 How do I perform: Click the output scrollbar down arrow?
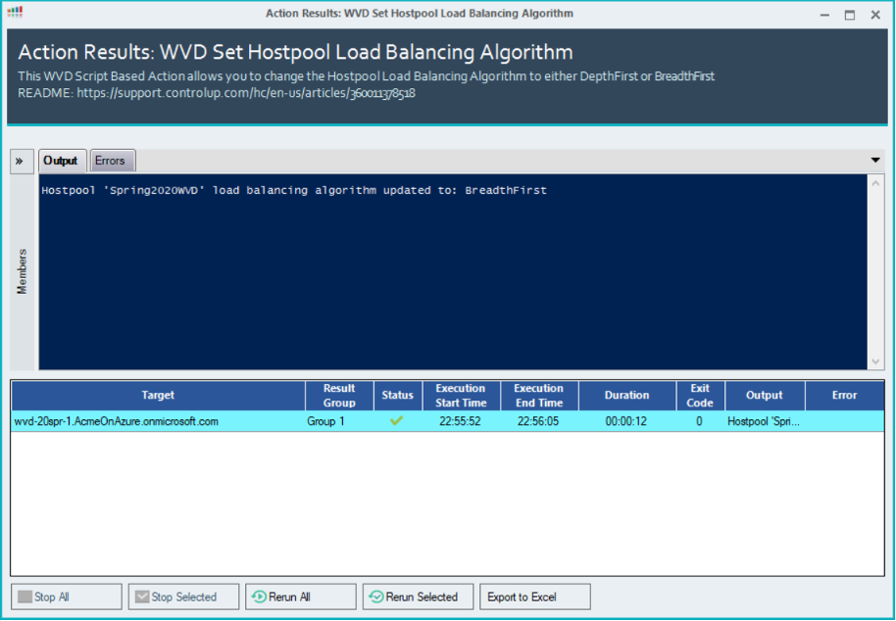(x=875, y=361)
